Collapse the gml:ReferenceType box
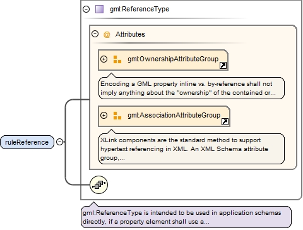 [86, 9]
